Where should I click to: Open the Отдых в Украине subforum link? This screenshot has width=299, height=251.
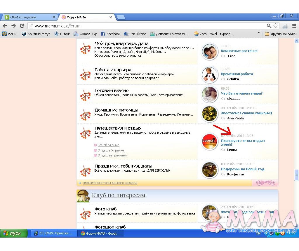click(110, 150)
